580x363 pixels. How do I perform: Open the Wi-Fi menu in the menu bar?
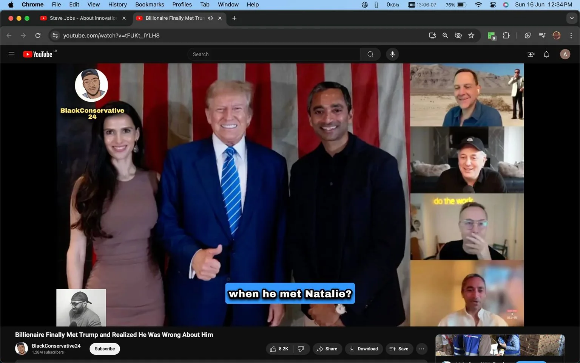pyautogui.click(x=478, y=5)
